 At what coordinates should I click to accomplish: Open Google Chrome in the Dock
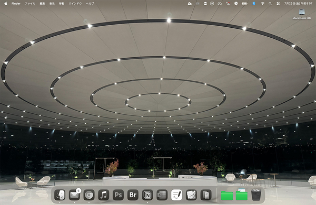pos(89,195)
